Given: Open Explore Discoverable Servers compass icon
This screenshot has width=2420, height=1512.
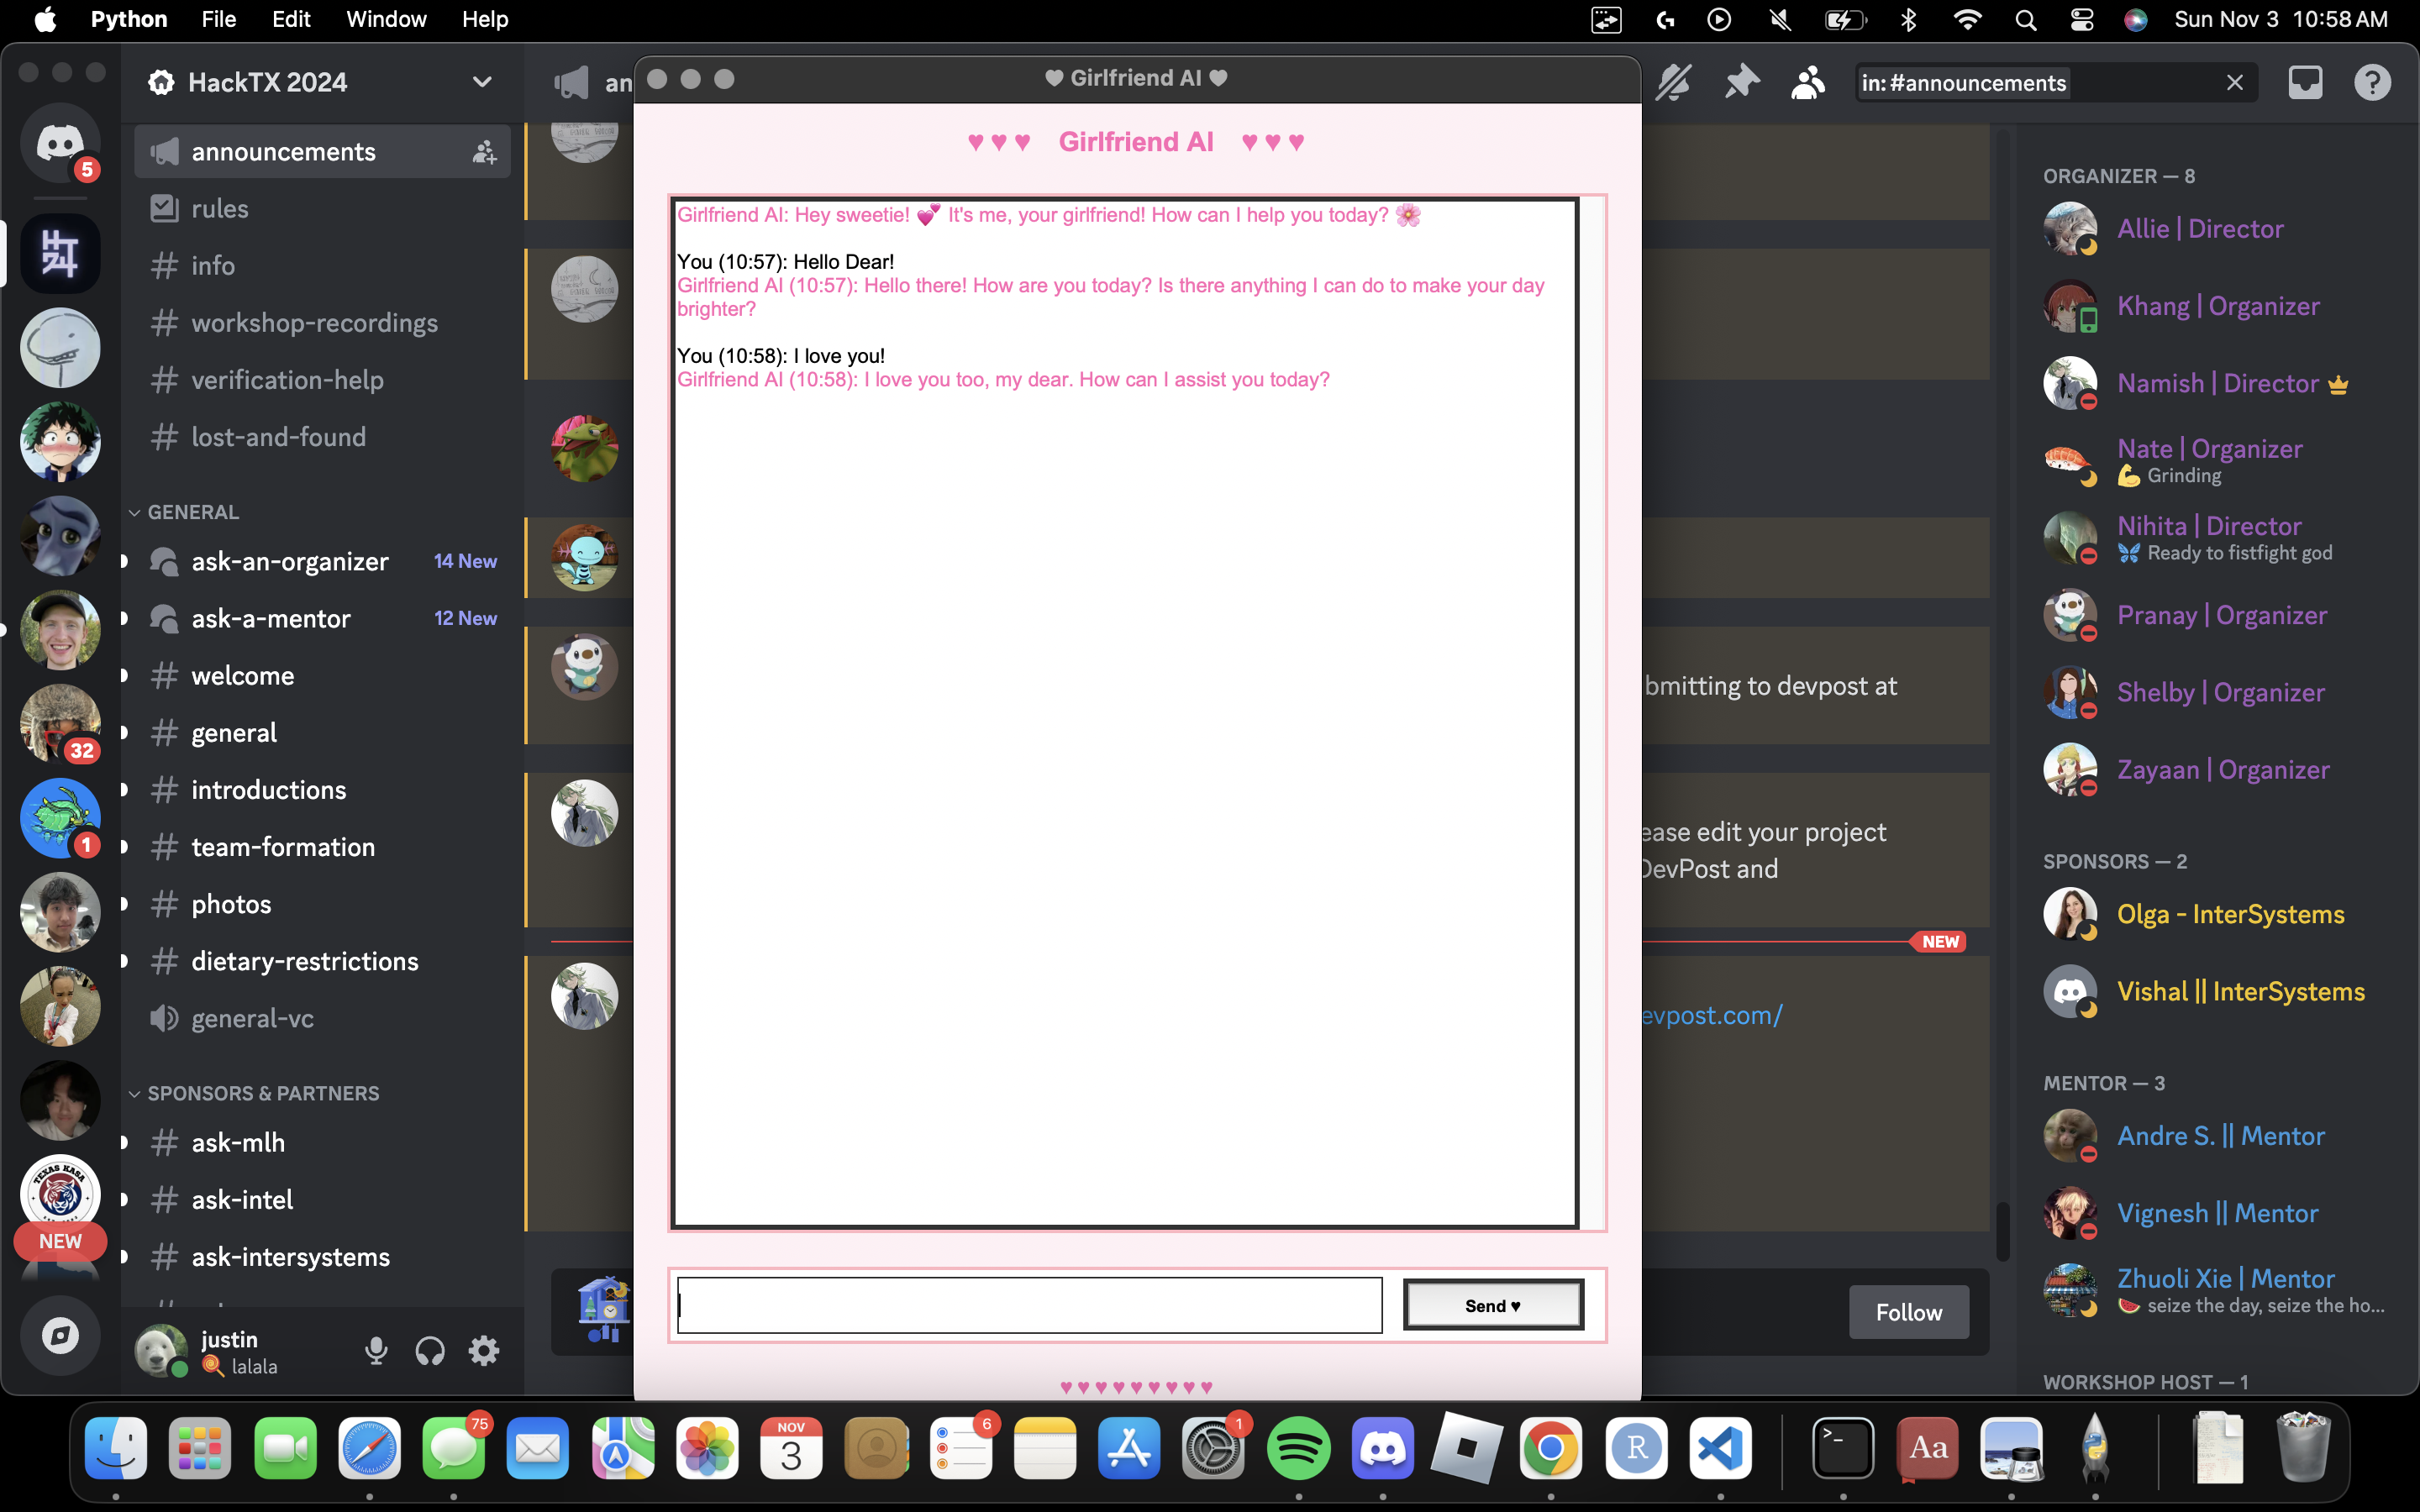Looking at the screenshot, I should tap(60, 1335).
